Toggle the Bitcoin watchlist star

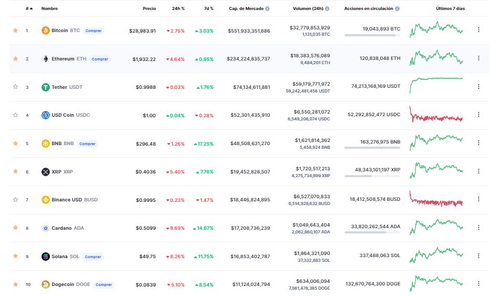pyautogui.click(x=15, y=30)
